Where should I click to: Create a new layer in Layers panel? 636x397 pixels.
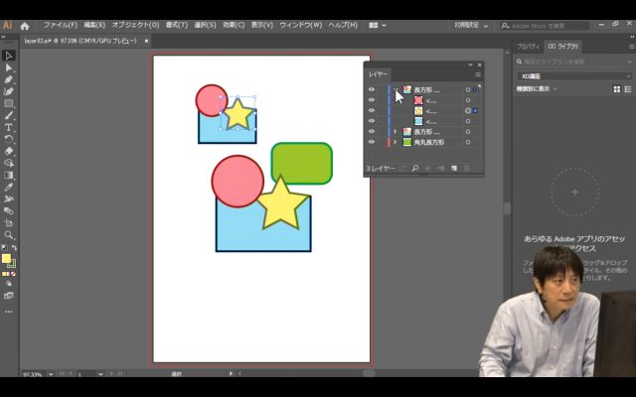pos(454,168)
